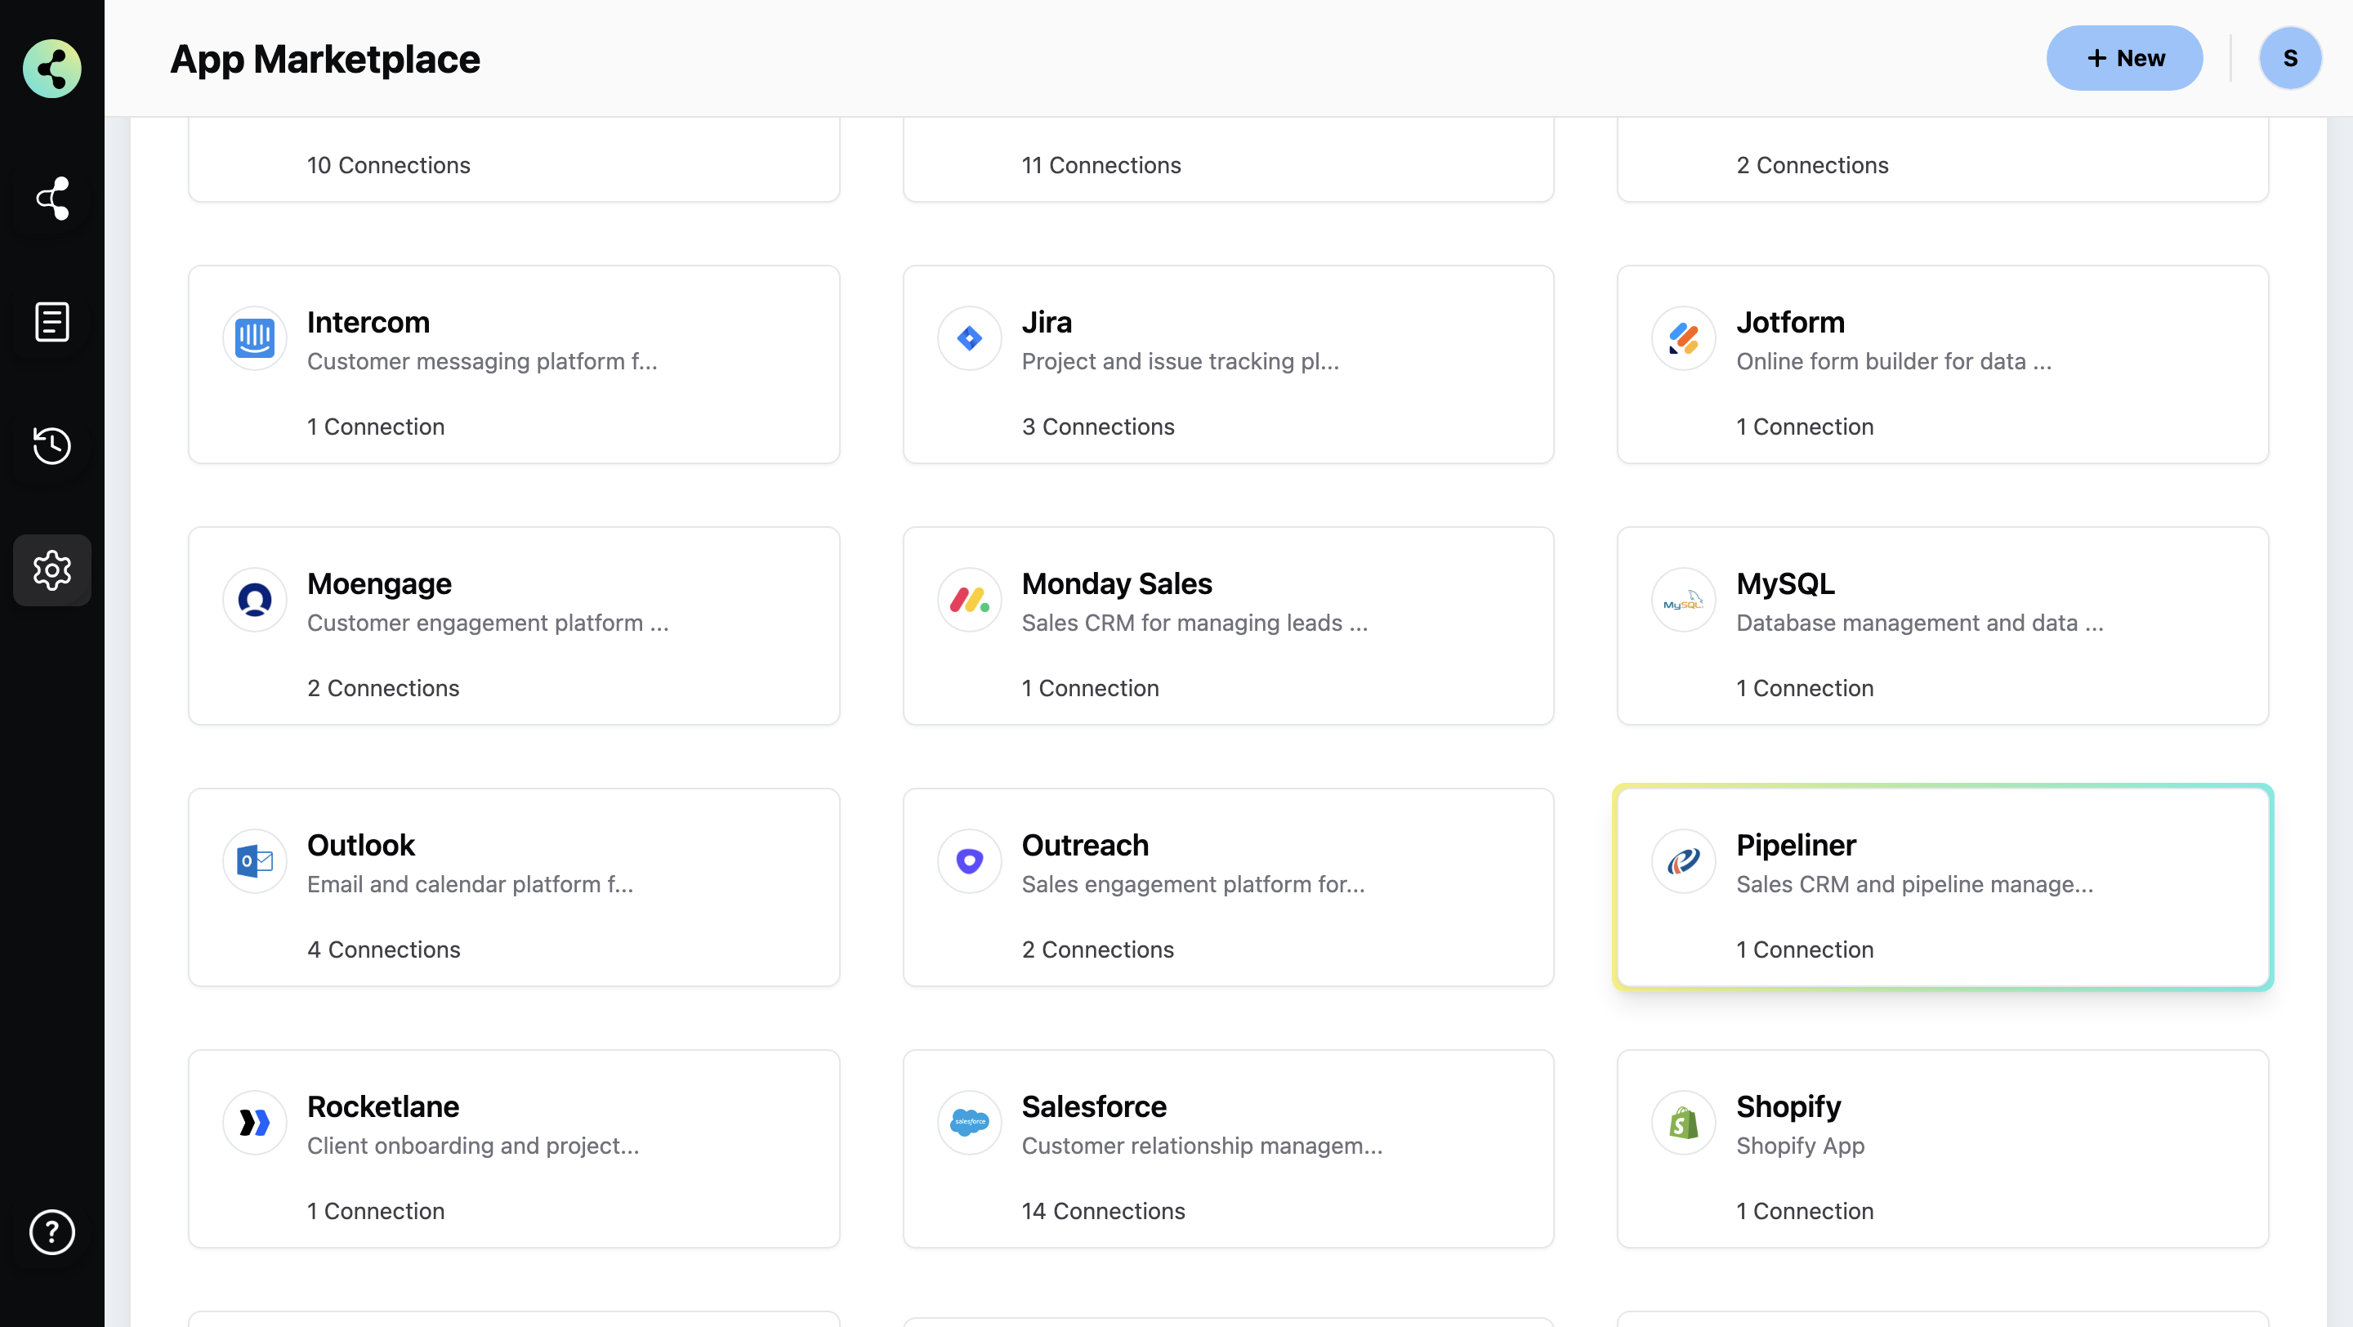Viewport: 2353px width, 1327px height.
Task: Open the Settings gear in the sidebar
Action: coord(51,570)
